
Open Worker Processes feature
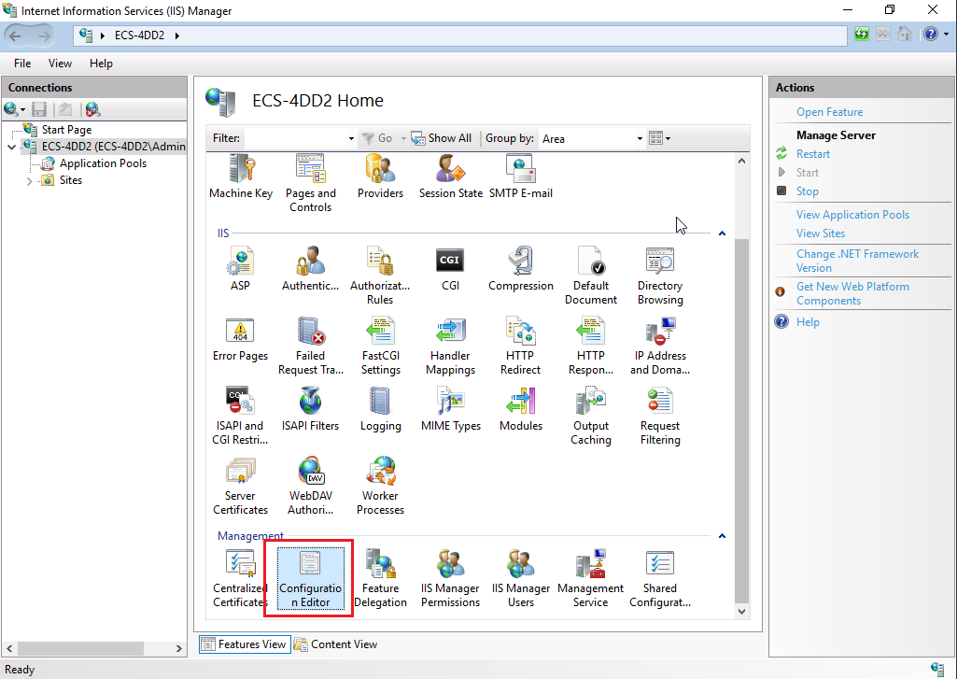coord(380,486)
